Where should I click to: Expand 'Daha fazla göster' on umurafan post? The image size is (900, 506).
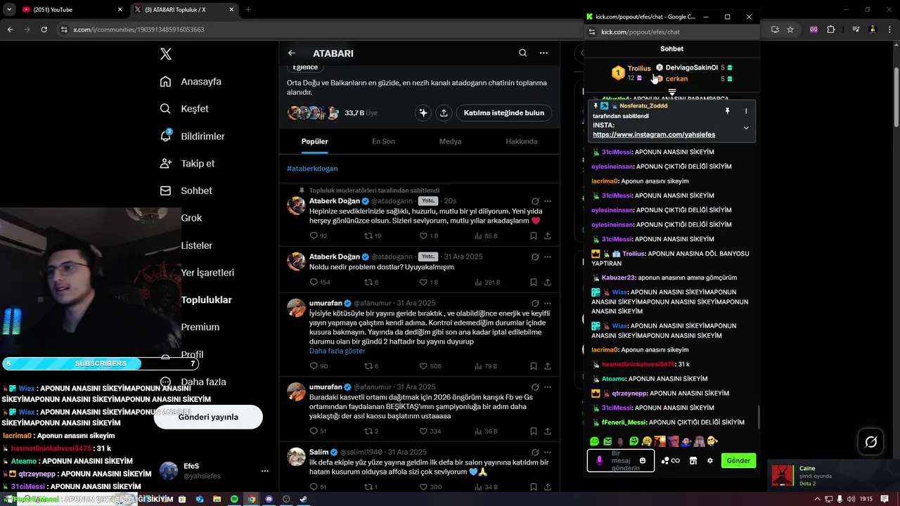pyautogui.click(x=337, y=351)
